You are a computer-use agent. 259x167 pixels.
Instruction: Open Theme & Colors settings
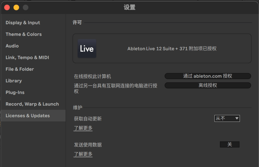click(24, 34)
